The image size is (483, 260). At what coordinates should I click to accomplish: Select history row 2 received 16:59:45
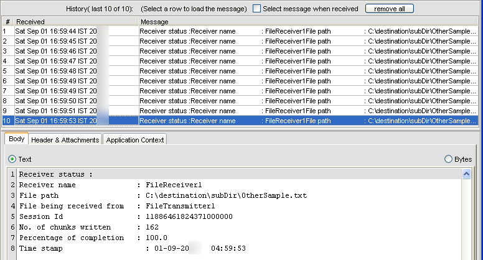(x=240, y=41)
